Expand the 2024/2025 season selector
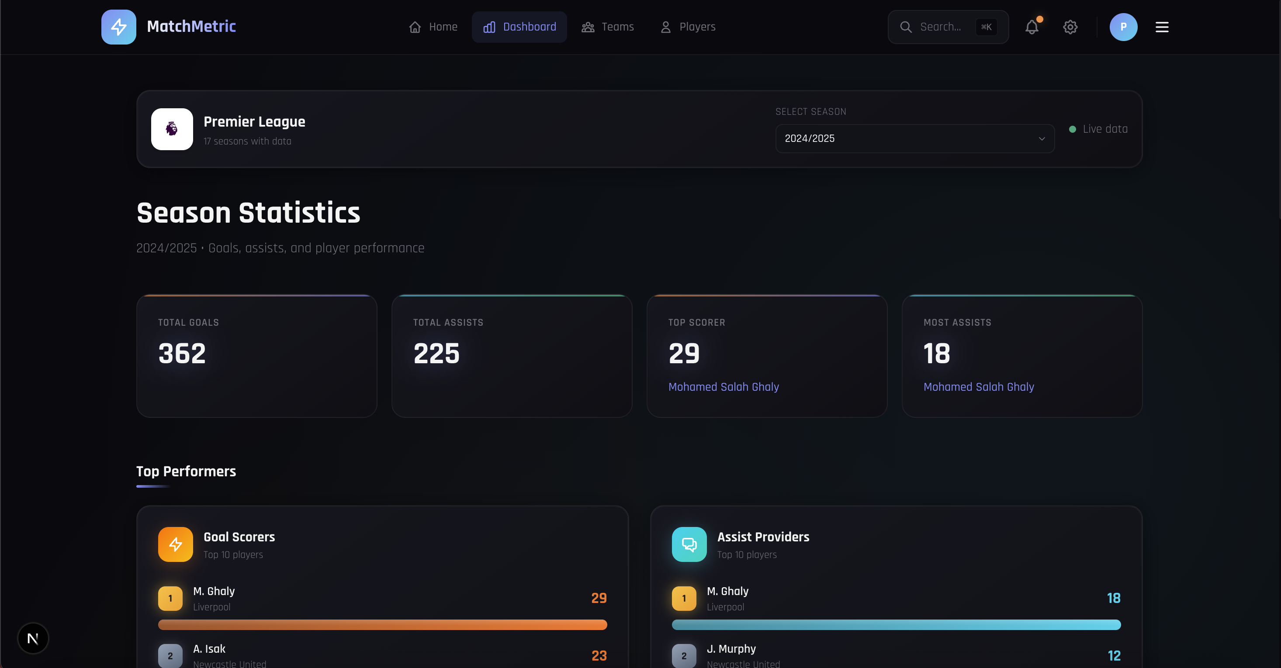The image size is (1281, 668). (x=914, y=139)
